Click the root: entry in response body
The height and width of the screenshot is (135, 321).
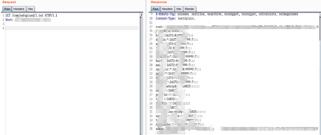[160, 27]
